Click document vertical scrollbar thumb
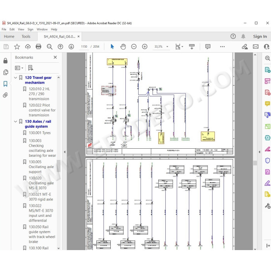Screen dimensions: 271x271 pyautogui.click(x=255, y=163)
